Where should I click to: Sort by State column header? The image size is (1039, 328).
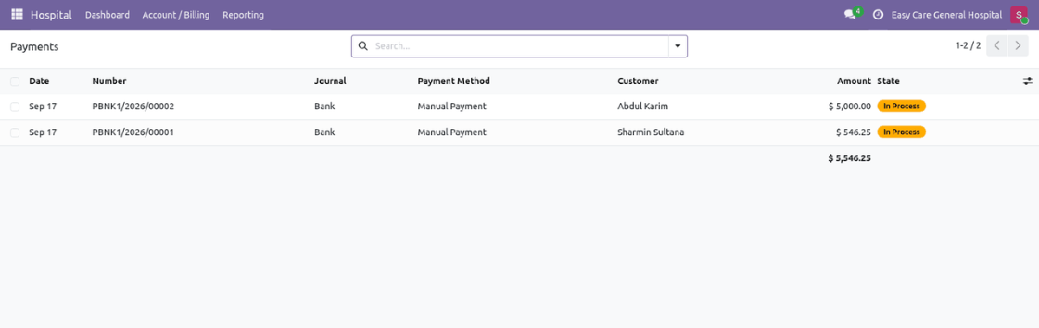tap(889, 80)
